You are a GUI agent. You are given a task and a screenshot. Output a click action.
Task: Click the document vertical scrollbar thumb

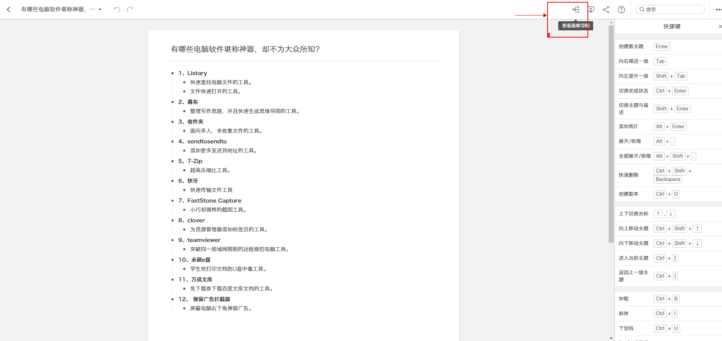click(x=611, y=134)
